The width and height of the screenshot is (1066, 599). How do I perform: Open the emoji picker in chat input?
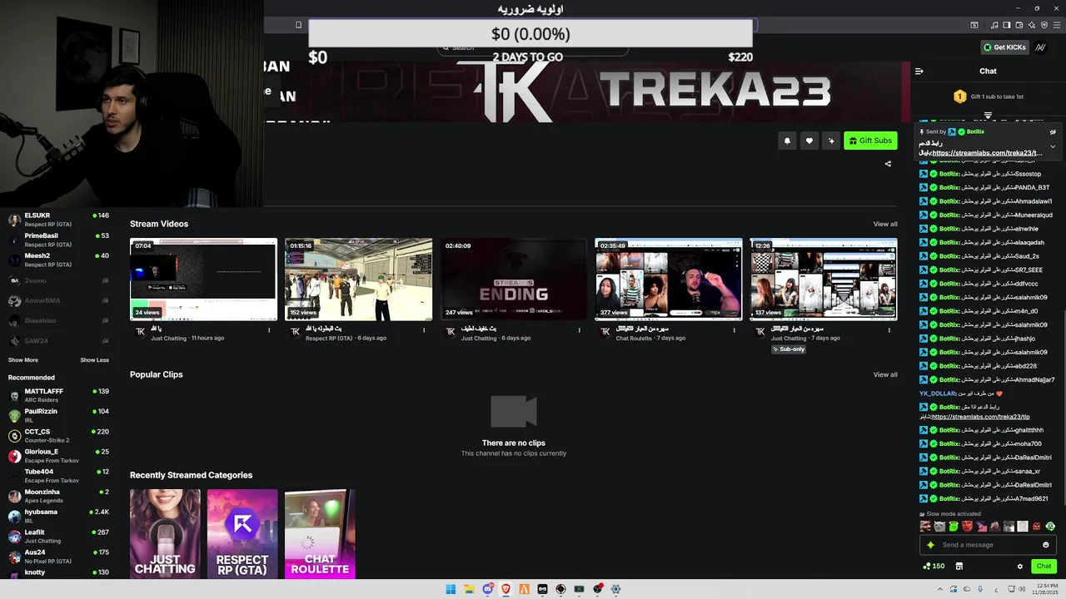tap(1046, 545)
